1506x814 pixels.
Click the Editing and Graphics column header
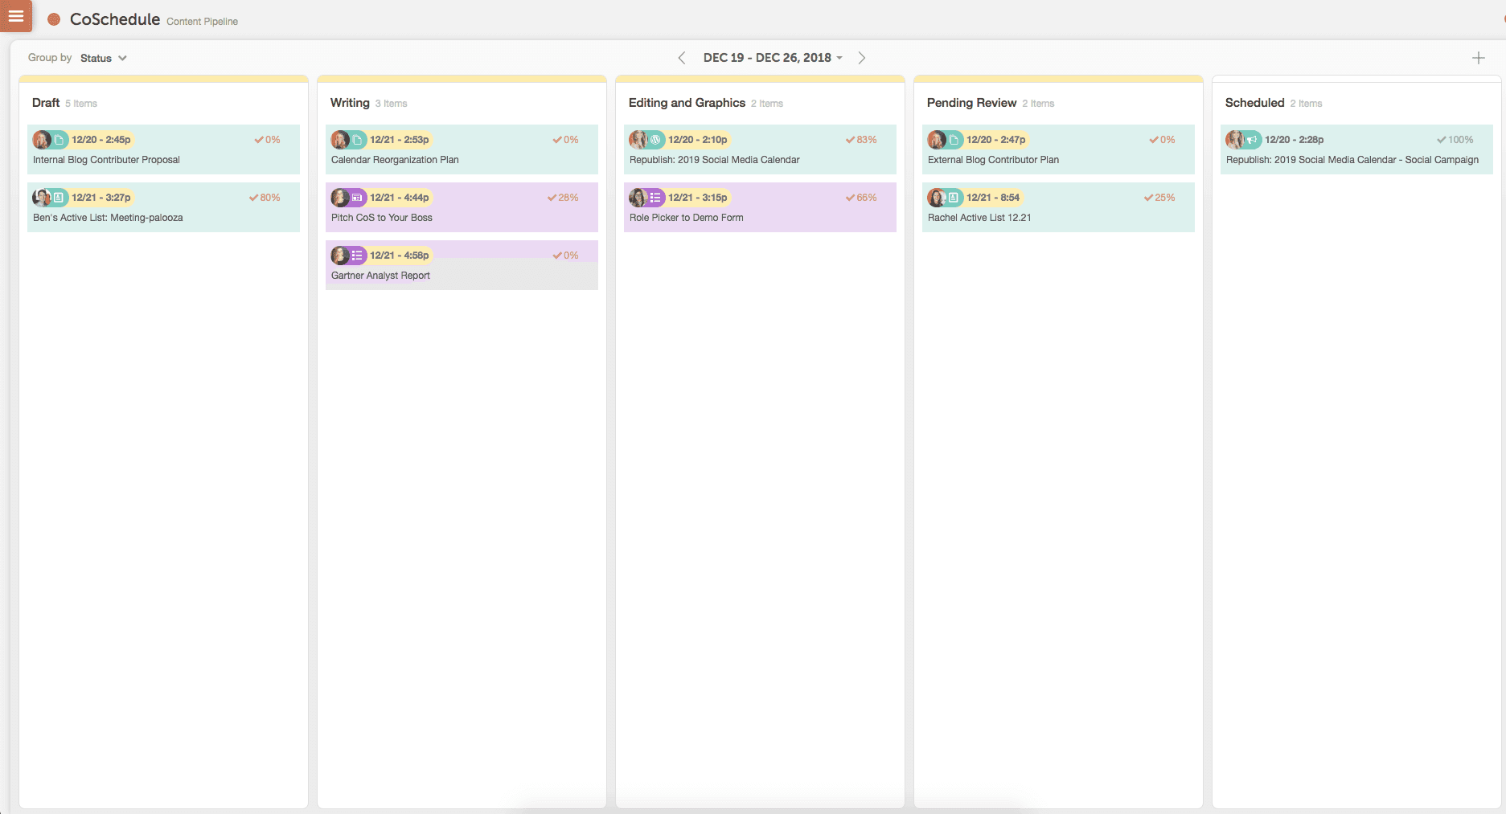click(687, 103)
